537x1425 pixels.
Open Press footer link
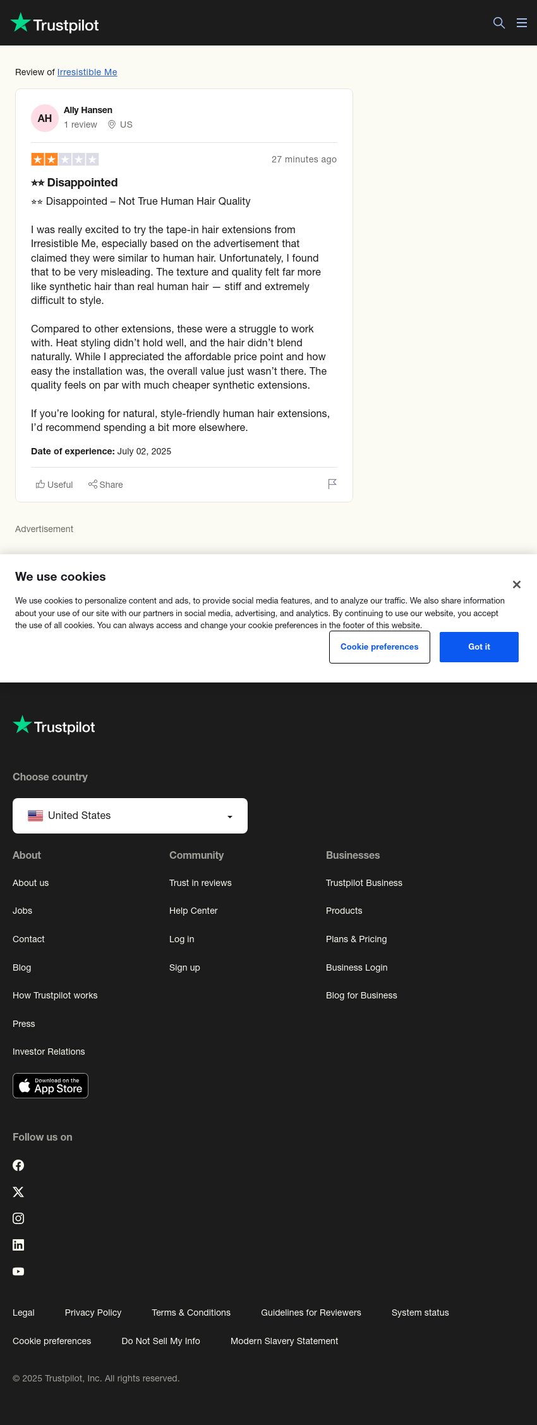(x=24, y=1024)
